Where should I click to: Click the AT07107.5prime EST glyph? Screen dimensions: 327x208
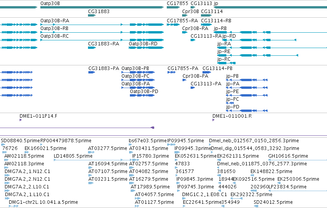coord(91,175)
